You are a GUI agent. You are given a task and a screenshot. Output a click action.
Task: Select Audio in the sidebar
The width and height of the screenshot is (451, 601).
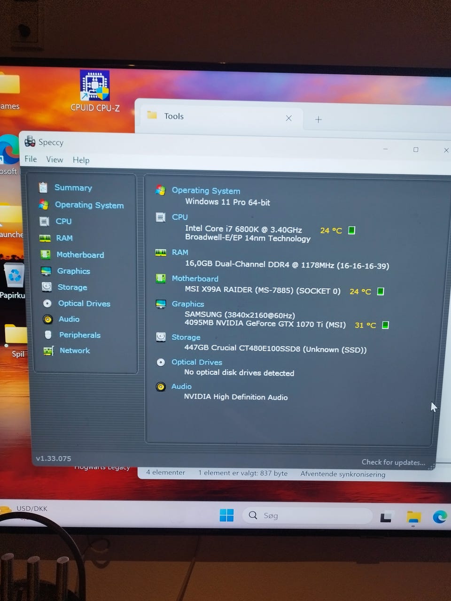tap(69, 319)
